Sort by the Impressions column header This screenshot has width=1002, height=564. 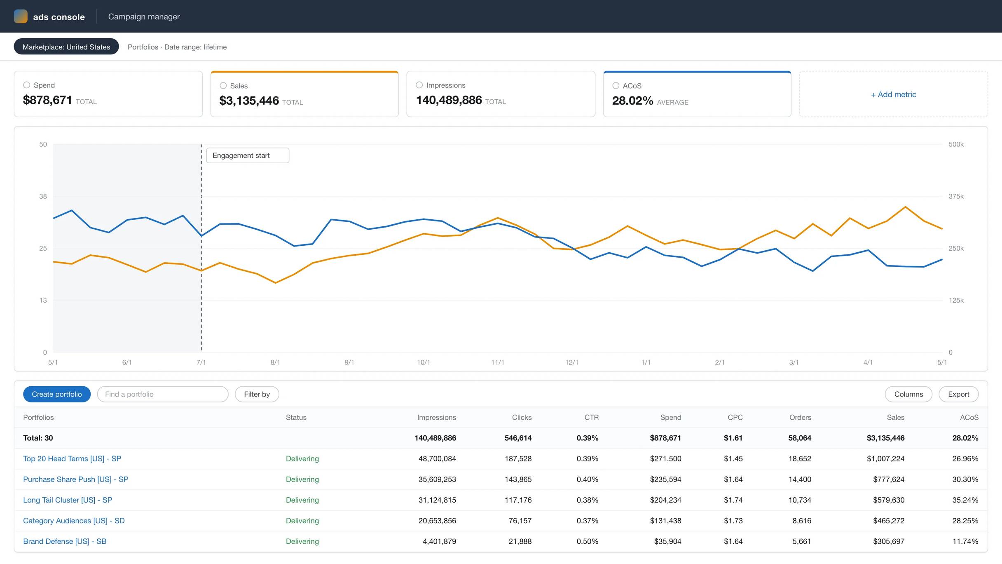pyautogui.click(x=436, y=417)
